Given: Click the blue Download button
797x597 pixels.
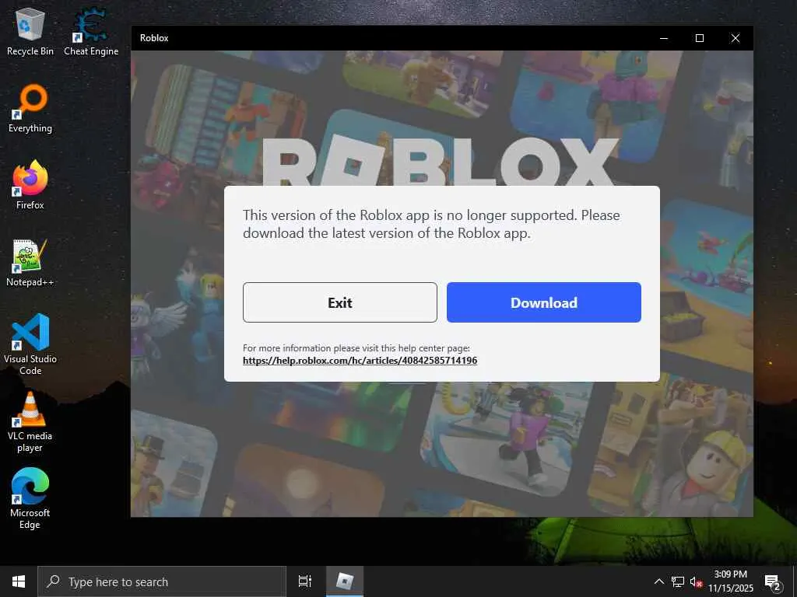Looking at the screenshot, I should click(543, 302).
